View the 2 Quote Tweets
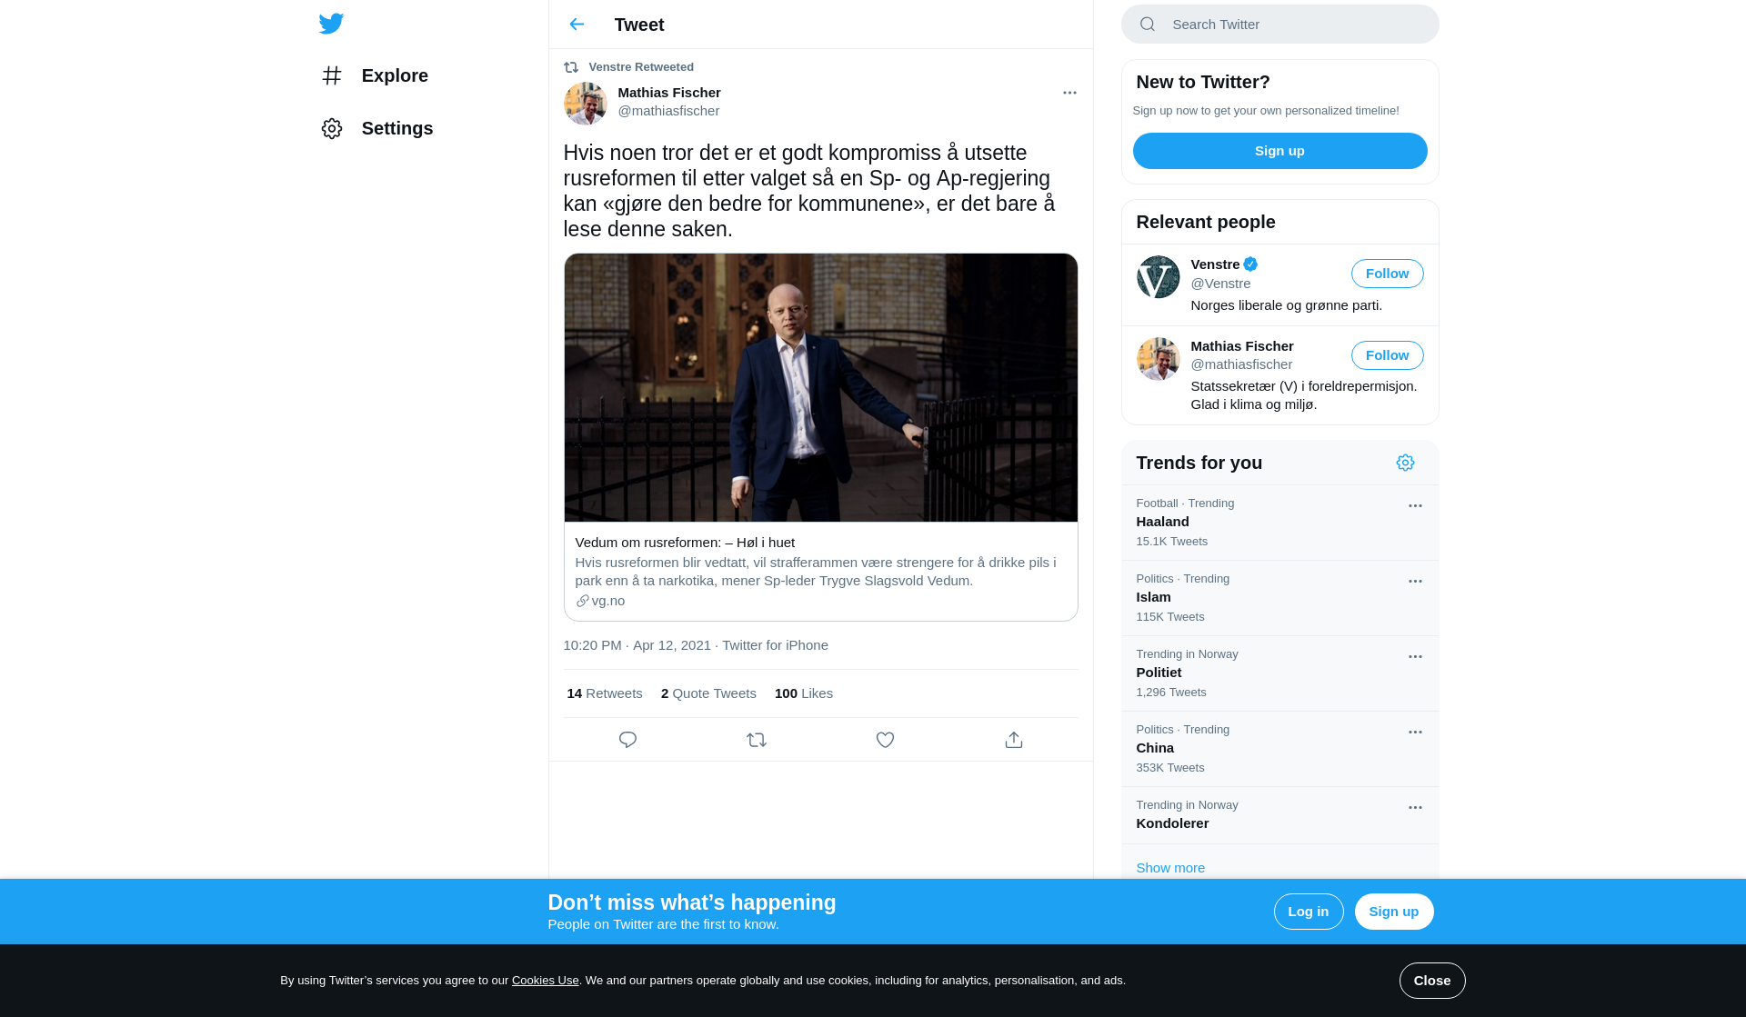Viewport: 1746px width, 1017px height. tap(708, 693)
